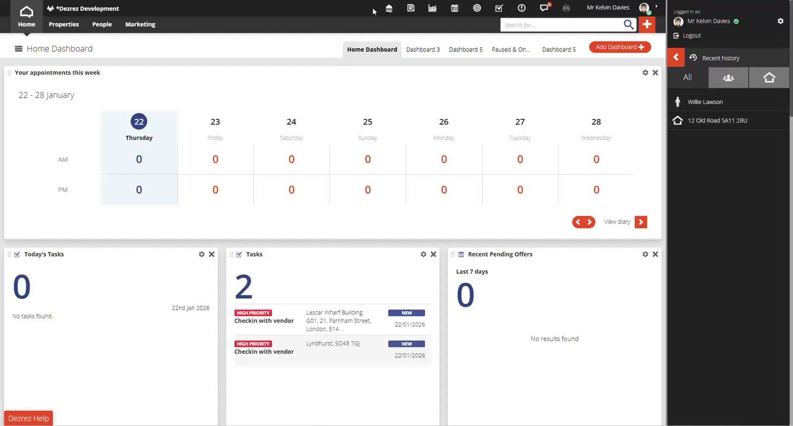Open settings gear of Today's Tasks widget
Screen dimensions: 793x426
tap(202, 254)
